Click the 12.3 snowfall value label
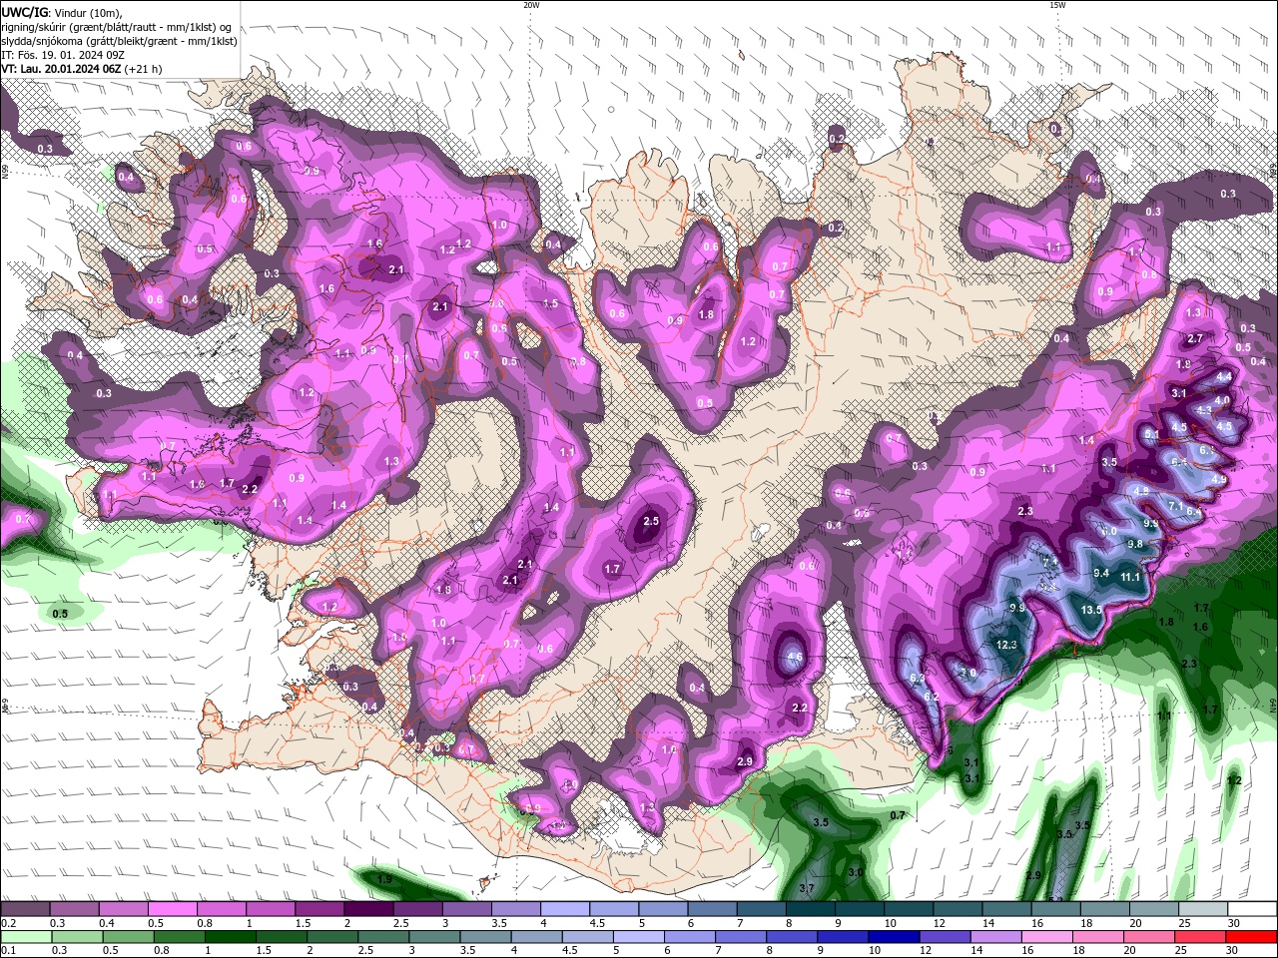 (x=1006, y=645)
